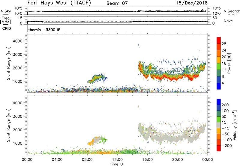
Task: Select the '16' power colorbar tick label
Action: [x=224, y=64]
